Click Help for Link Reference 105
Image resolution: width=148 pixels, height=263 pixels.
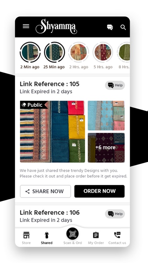(115, 85)
